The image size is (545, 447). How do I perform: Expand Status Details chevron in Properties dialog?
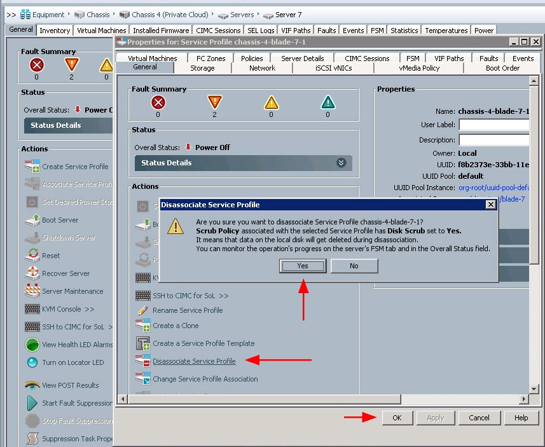(x=341, y=163)
